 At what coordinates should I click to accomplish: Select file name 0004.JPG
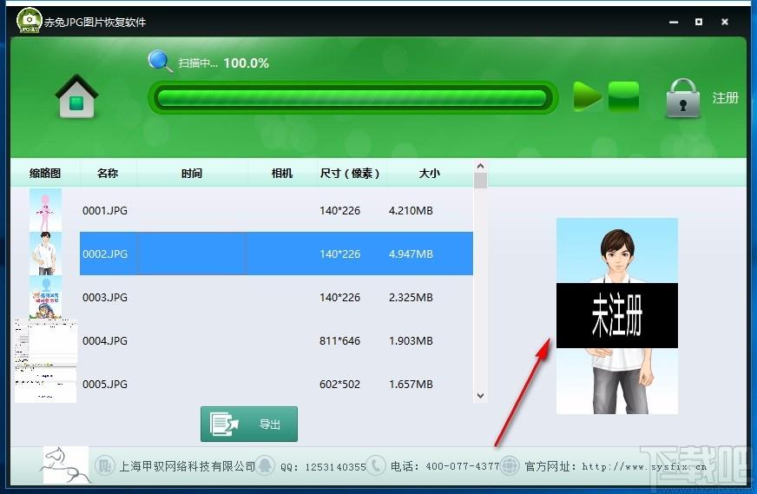tap(105, 341)
